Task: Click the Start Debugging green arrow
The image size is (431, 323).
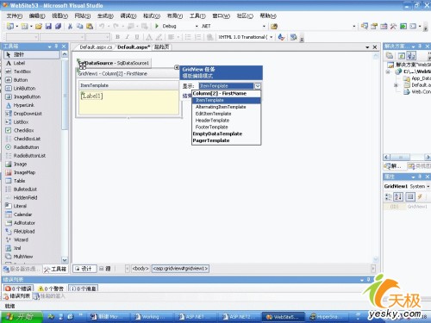Action: pyautogui.click(x=157, y=26)
